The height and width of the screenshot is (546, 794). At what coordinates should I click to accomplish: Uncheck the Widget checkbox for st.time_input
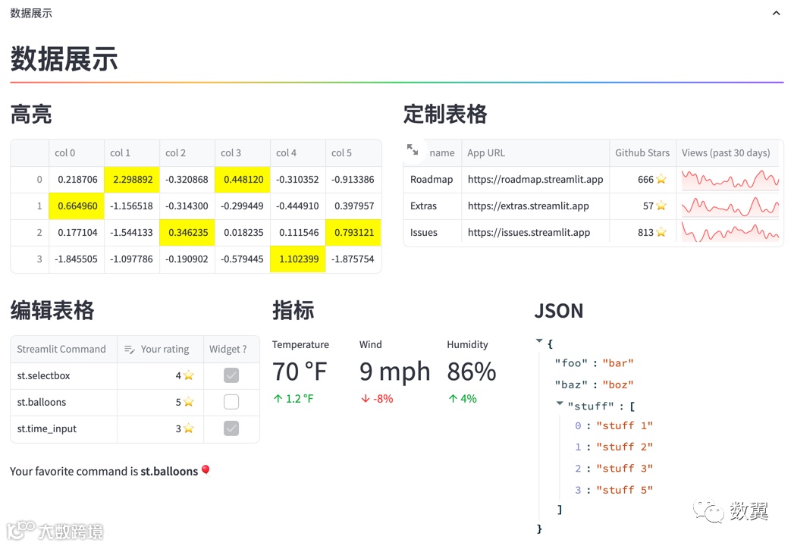pos(231,428)
